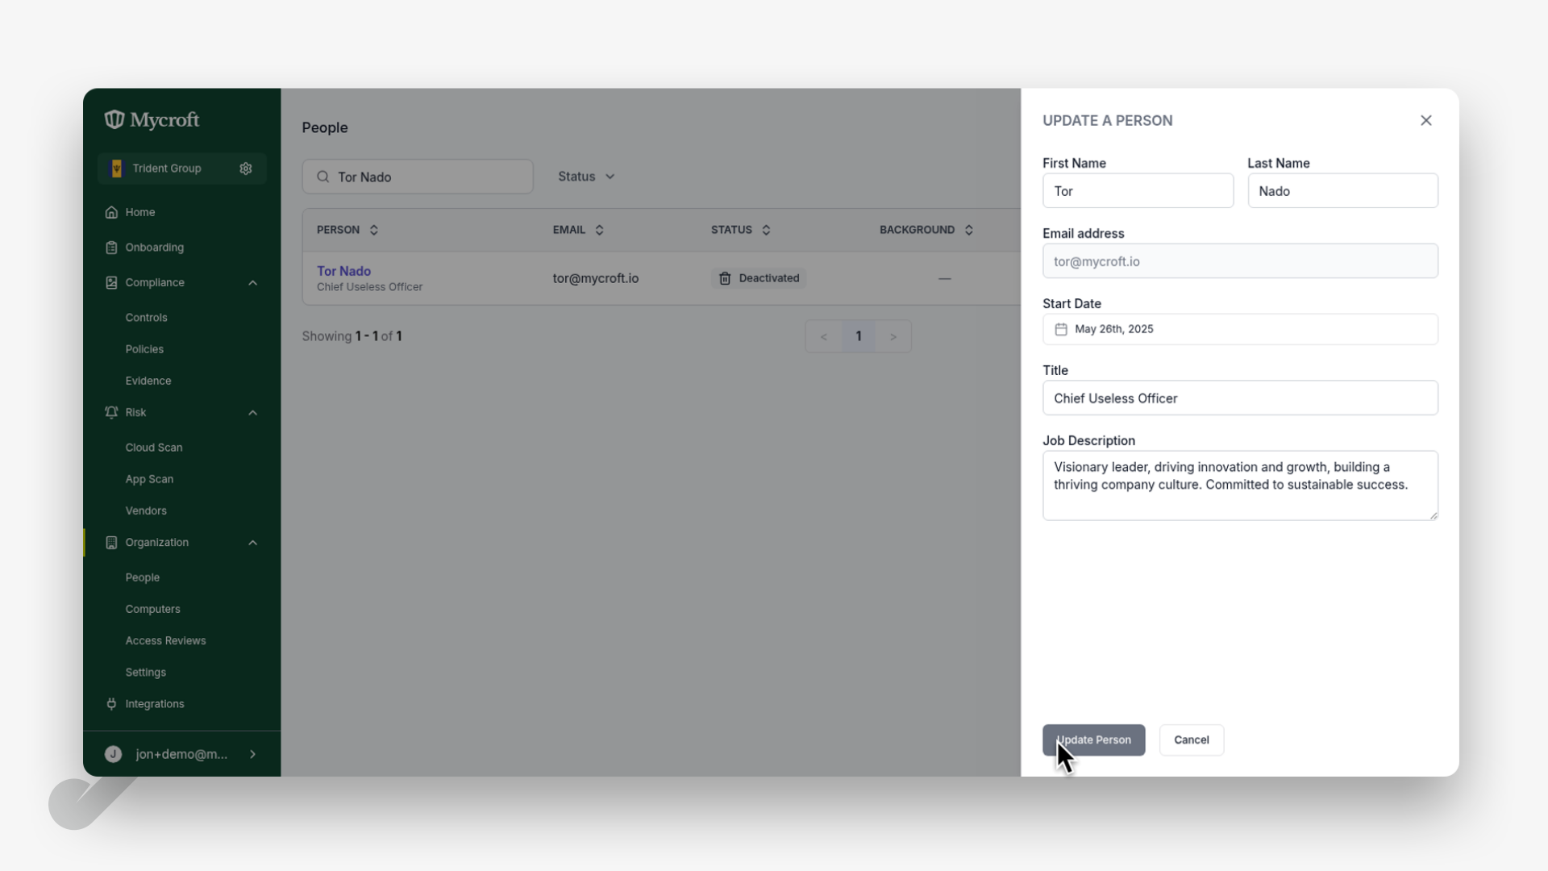The width and height of the screenshot is (1548, 871).
Task: Click the Compliance section icon
Action: tap(111, 283)
